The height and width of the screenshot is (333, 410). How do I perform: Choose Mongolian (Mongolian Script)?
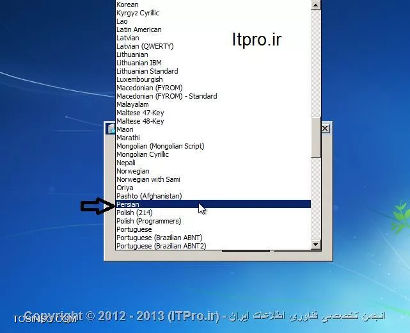pyautogui.click(x=213, y=146)
